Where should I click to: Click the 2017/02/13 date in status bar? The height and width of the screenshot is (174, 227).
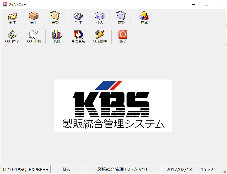(x=179, y=169)
